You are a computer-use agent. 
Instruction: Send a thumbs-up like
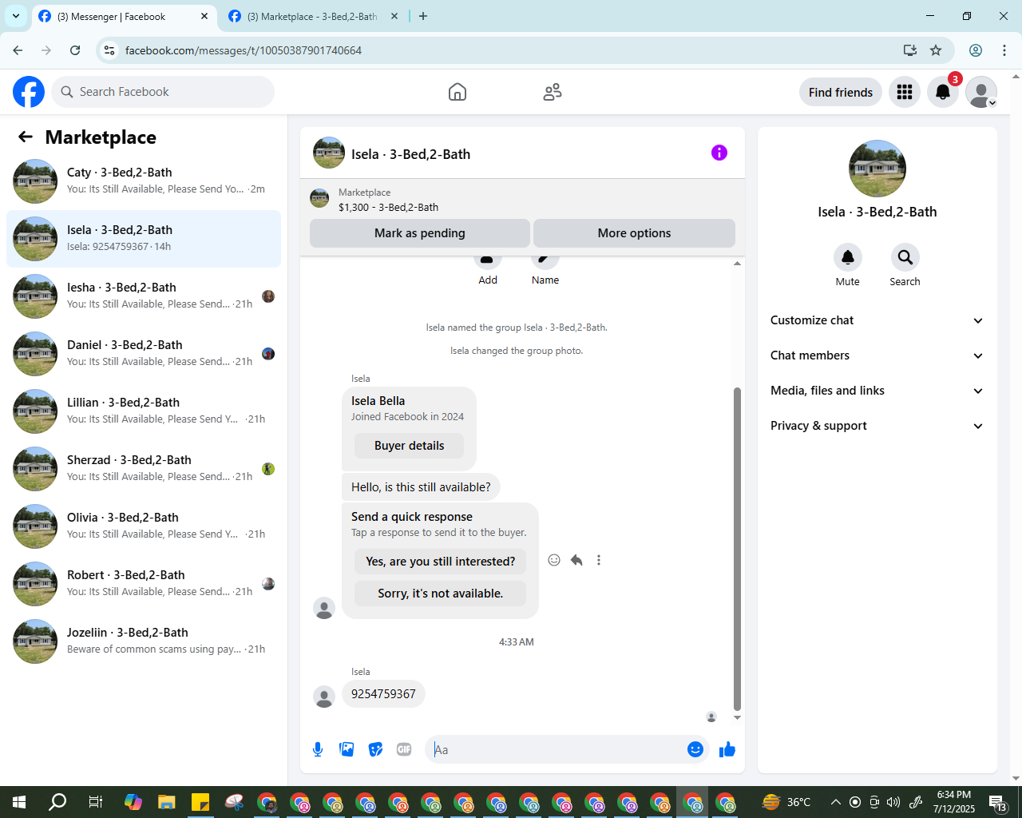[727, 749]
